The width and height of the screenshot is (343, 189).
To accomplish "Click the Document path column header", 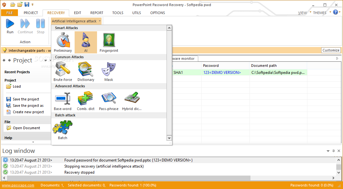I will 278,66.
